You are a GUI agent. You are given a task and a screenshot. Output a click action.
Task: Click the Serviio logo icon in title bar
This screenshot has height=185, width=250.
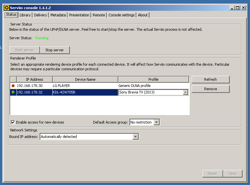[7, 8]
